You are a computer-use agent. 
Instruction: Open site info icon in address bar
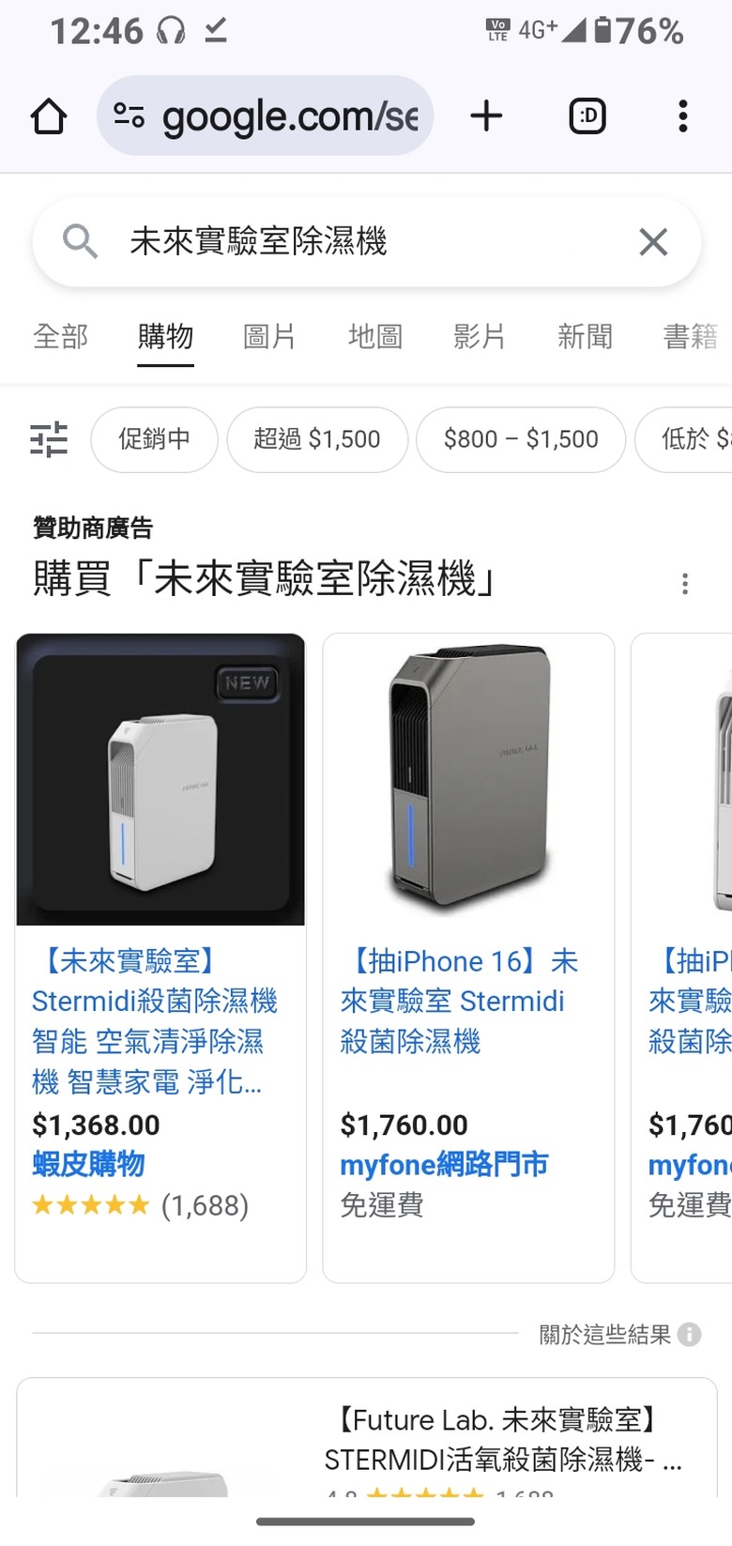tap(129, 115)
